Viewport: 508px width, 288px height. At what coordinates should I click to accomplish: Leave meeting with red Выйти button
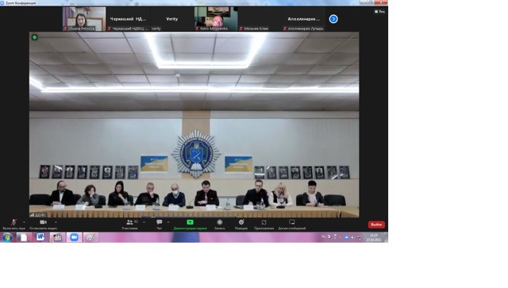pos(376,225)
